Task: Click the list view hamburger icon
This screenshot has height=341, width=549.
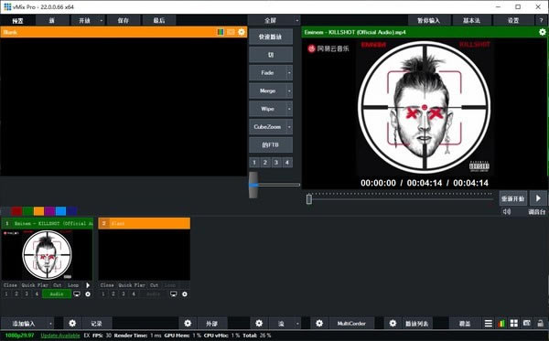Action: tap(489, 323)
